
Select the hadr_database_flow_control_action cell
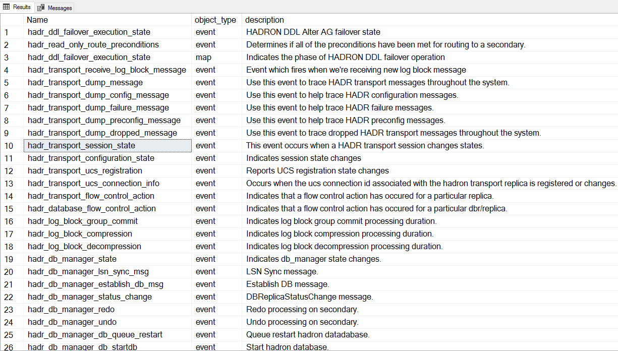pyautogui.click(x=92, y=209)
